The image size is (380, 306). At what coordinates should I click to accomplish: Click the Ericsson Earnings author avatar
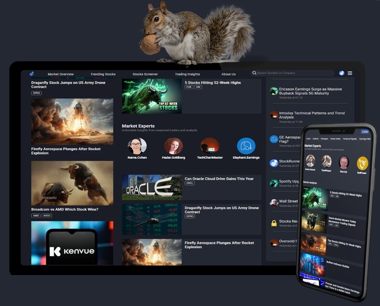point(274,91)
